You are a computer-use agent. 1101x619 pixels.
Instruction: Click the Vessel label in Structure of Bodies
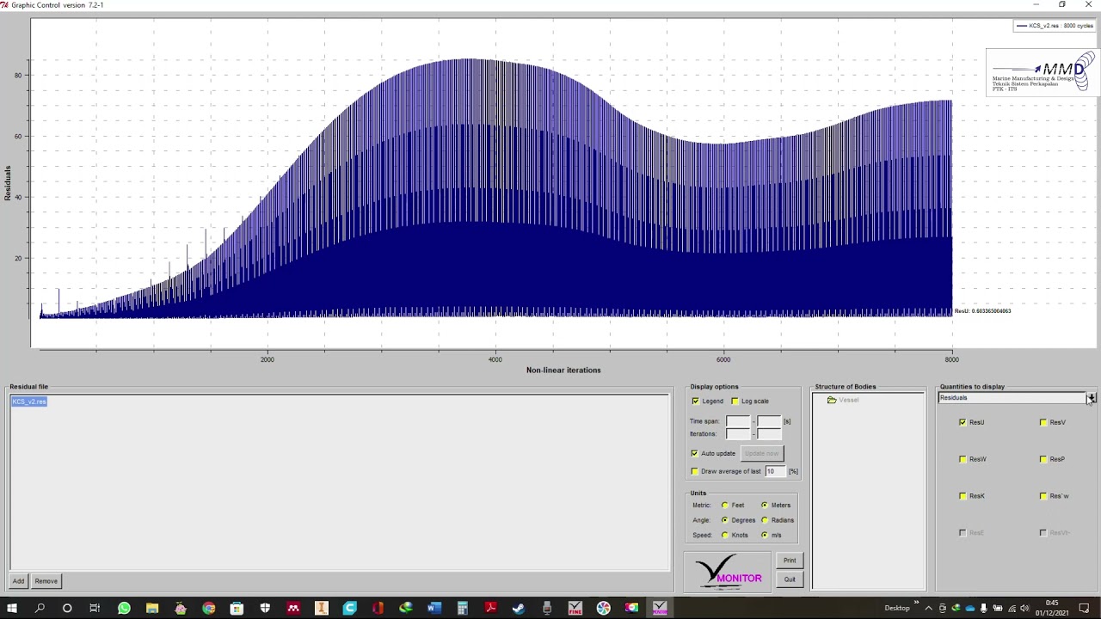coord(849,401)
